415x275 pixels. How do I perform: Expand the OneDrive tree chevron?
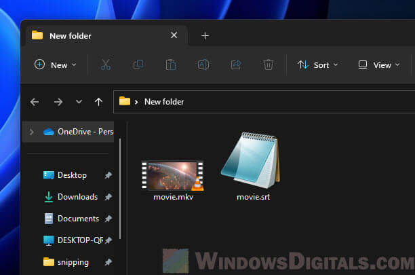click(x=31, y=132)
